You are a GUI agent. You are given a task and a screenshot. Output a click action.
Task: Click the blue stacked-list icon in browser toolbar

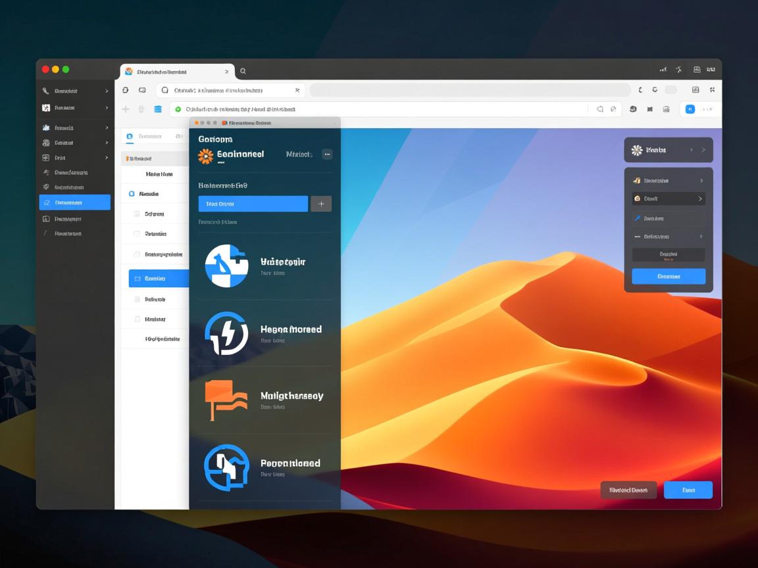158,109
